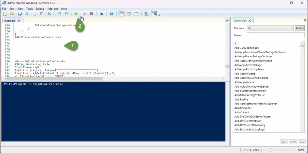Open the Debug menu
Viewport: 308px width, 153px height.
click(40, 9)
